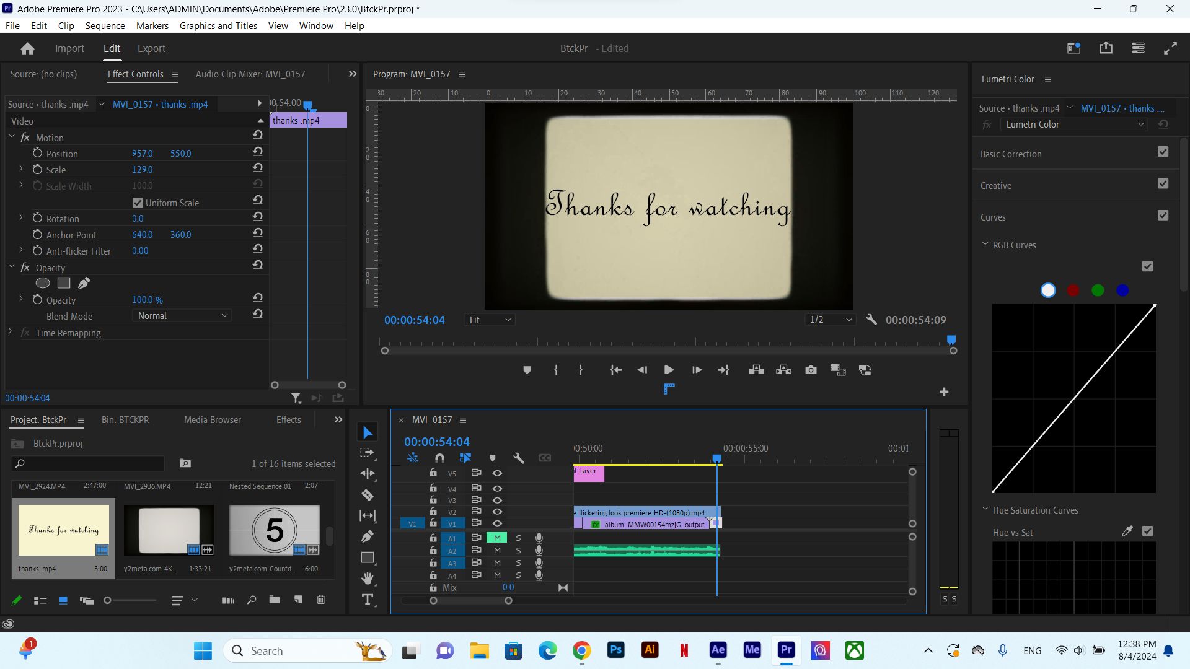1190x669 pixels.
Task: Click the Export Frame camera icon
Action: click(811, 370)
